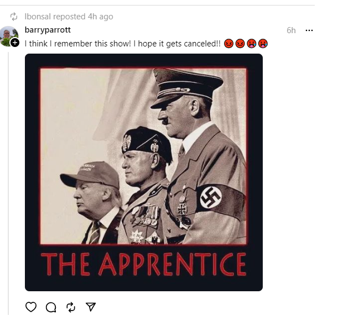Open the barryparrott username link

pos(48,30)
